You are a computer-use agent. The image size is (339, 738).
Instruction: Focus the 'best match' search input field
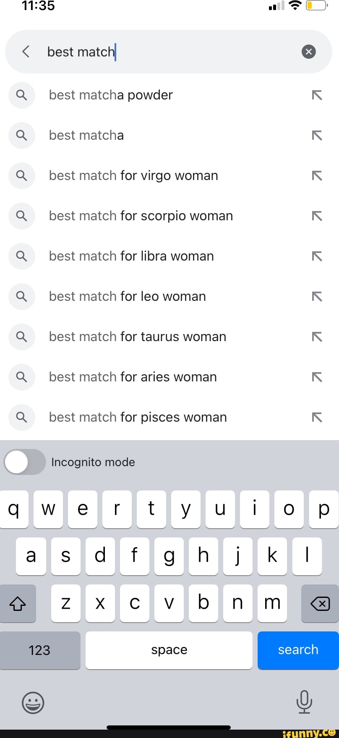(168, 52)
